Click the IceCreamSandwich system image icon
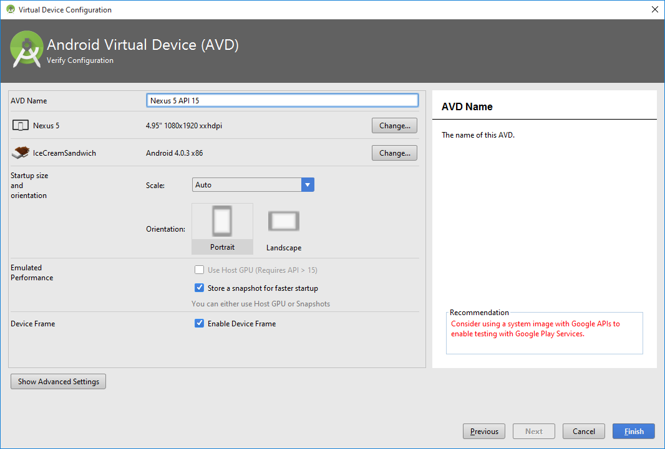The image size is (665, 449). tap(21, 153)
